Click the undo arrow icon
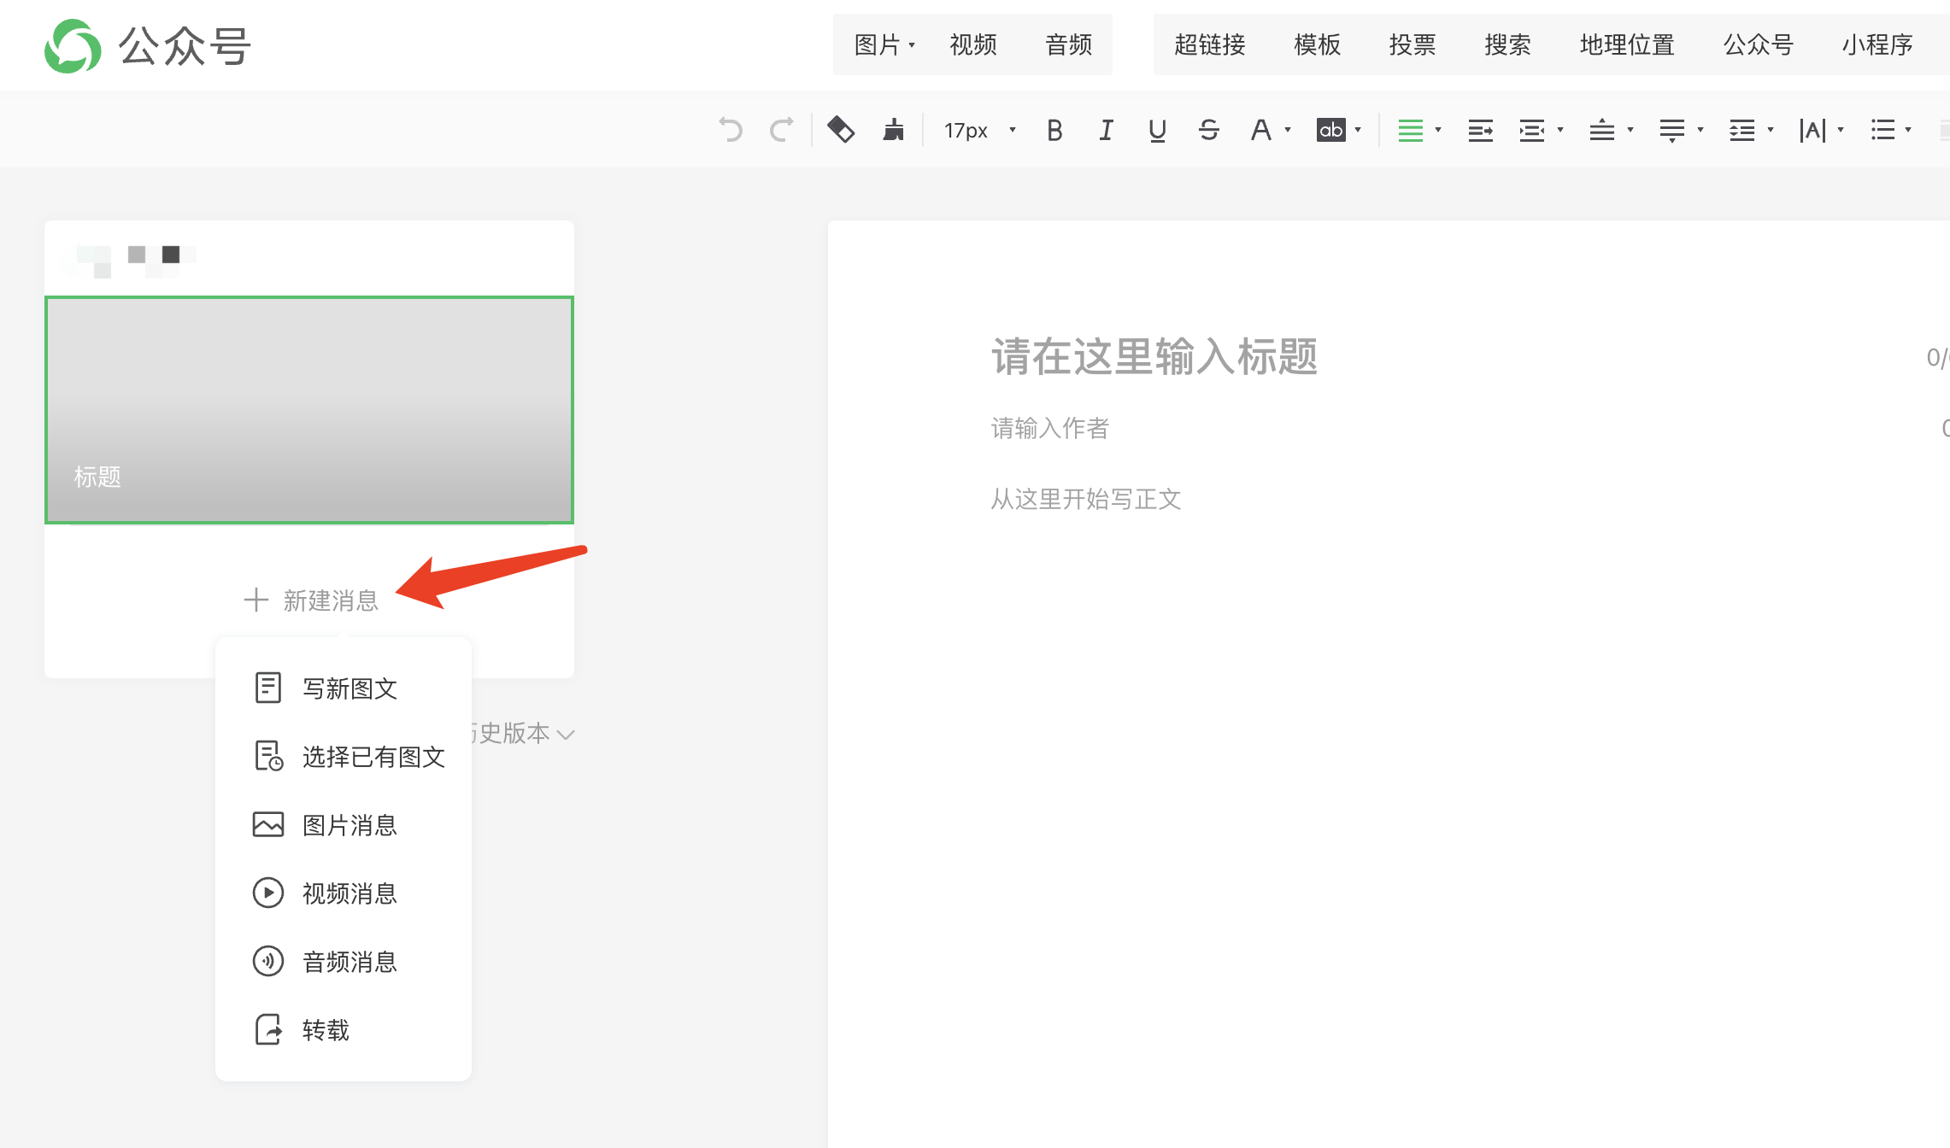1950x1148 pixels. click(x=731, y=130)
